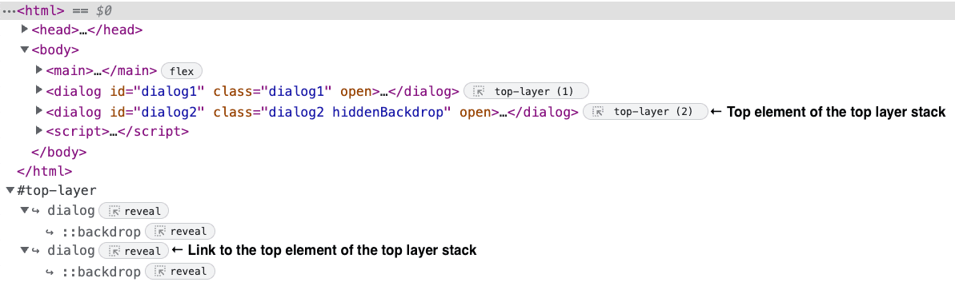The height and width of the screenshot is (290, 955).
Task: Expand the head element node
Action: point(25,30)
